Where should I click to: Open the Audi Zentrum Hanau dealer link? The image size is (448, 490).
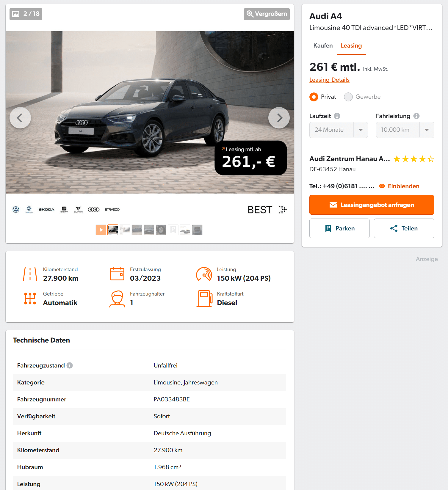pyautogui.click(x=350, y=159)
